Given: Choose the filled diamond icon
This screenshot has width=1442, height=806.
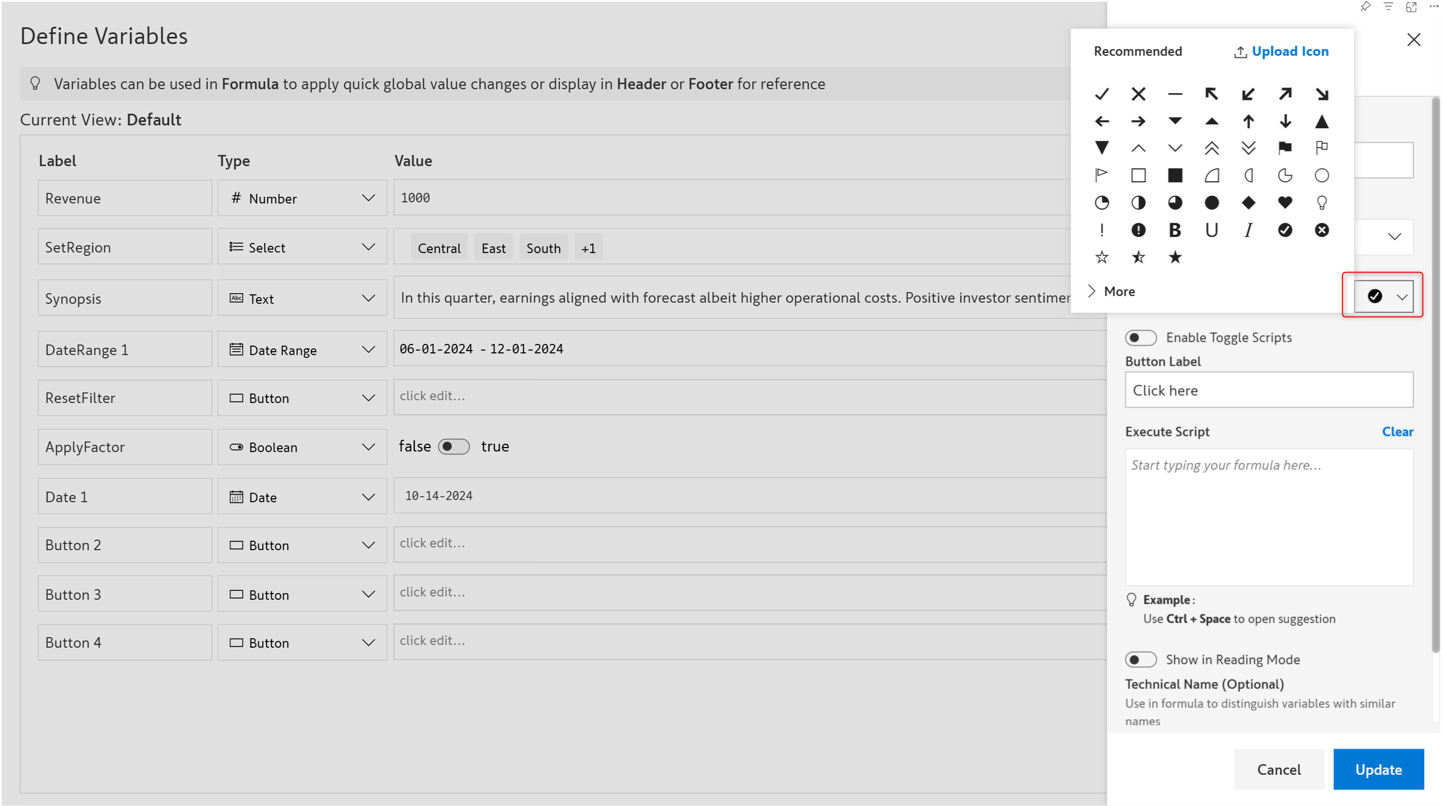Looking at the screenshot, I should point(1248,203).
